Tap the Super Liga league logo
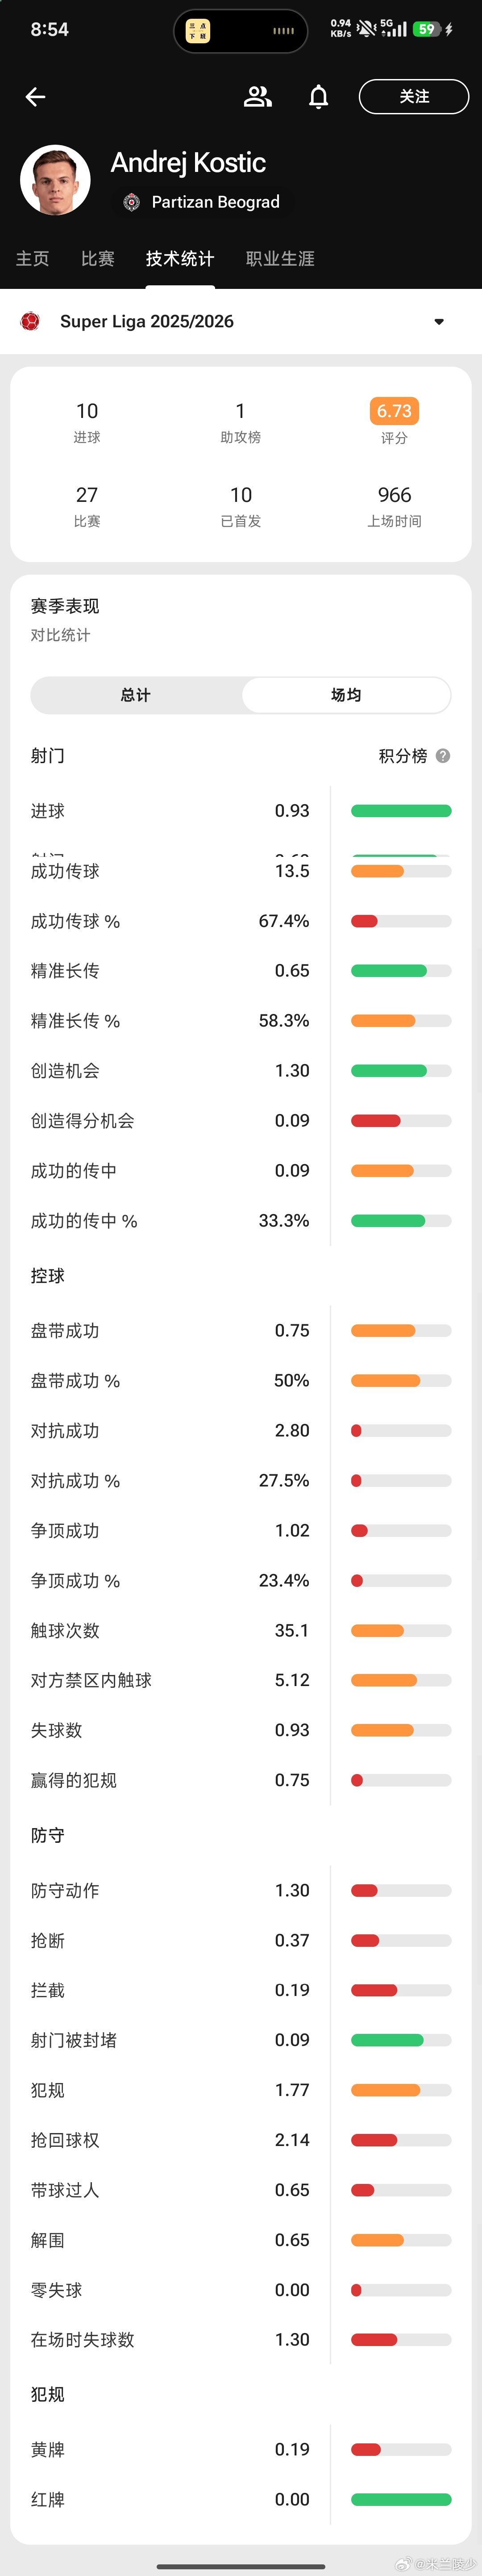This screenshot has height=2576, width=482. pyautogui.click(x=30, y=321)
